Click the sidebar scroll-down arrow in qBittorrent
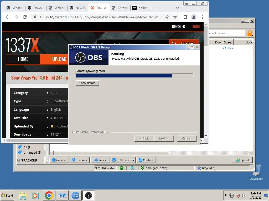Screen dimensions: 269x201 [x=46, y=162]
